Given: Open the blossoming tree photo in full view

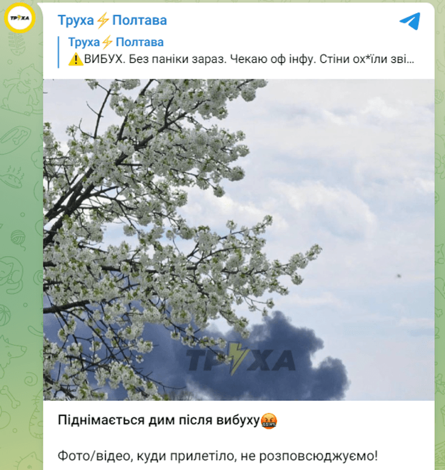Looking at the screenshot, I should point(239,239).
